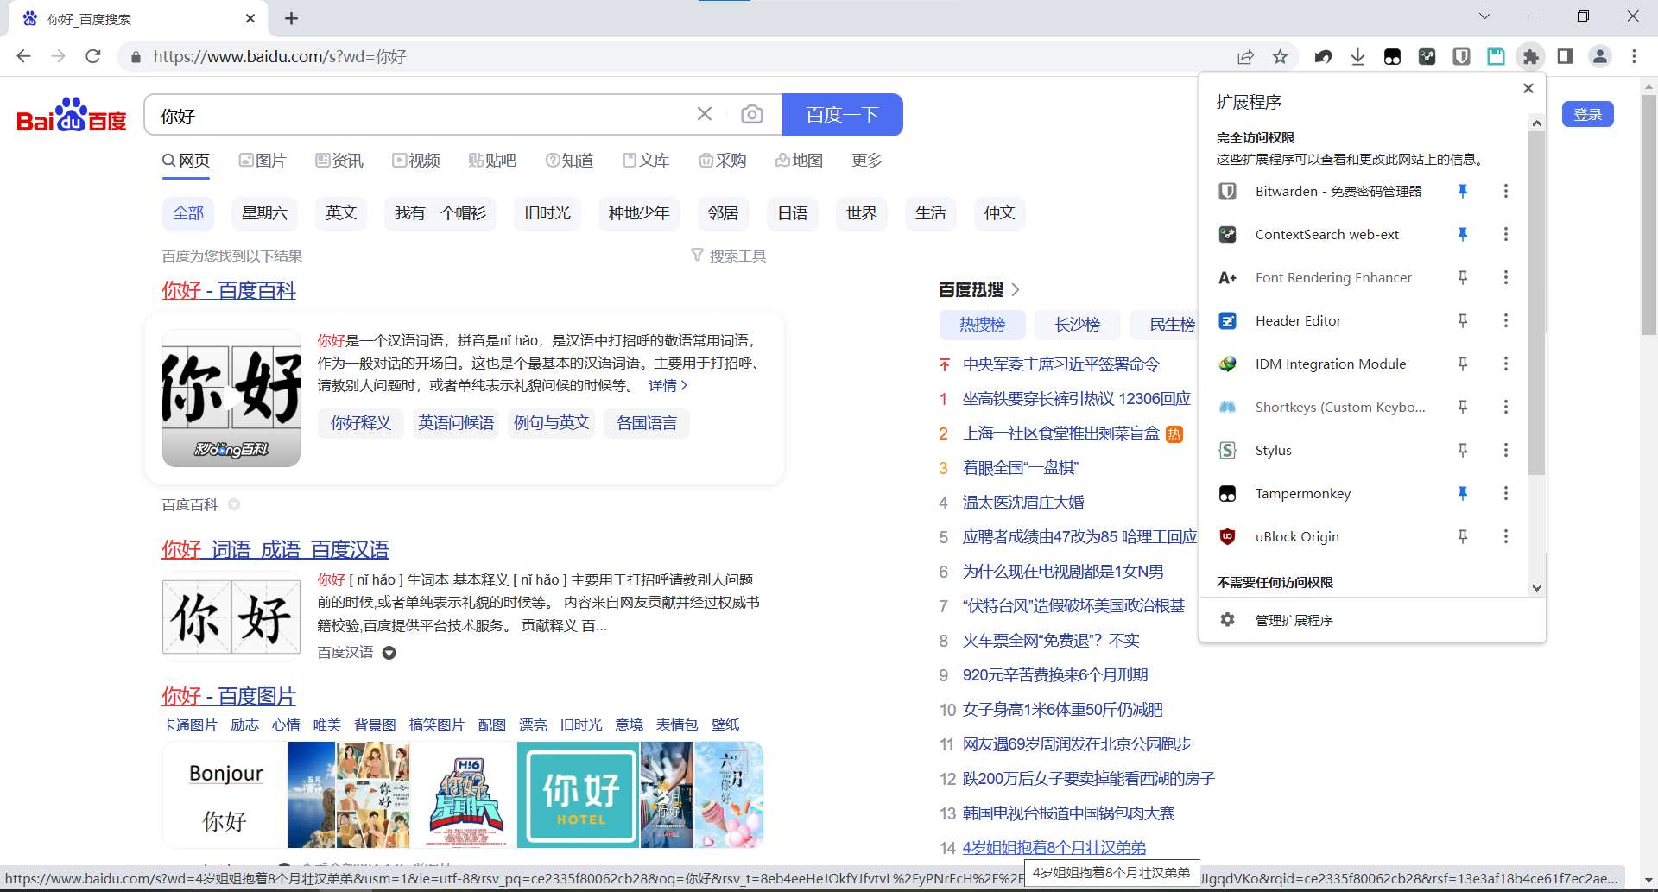This screenshot has height=892, width=1658.
Task: Click the Bitwarden toolbar extension icon
Action: pos(1461,57)
